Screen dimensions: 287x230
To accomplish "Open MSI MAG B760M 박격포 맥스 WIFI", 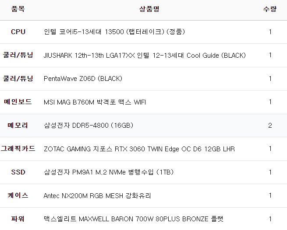I will click(x=95, y=102).
